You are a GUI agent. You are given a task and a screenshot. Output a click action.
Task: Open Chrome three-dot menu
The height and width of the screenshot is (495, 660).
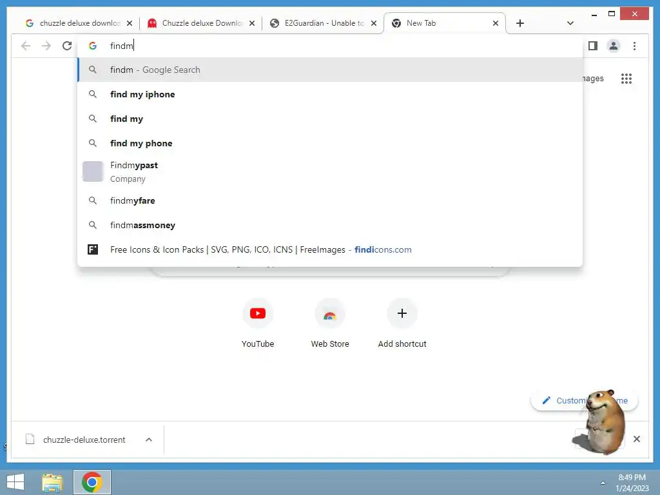[x=634, y=46]
